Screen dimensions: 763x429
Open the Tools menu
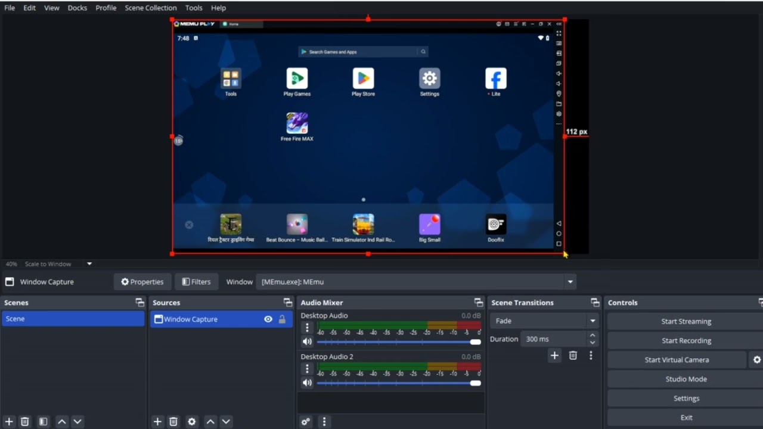194,8
